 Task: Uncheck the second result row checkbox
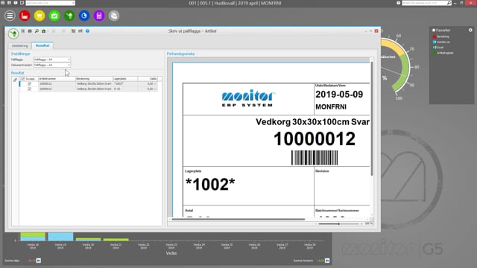tap(30, 89)
